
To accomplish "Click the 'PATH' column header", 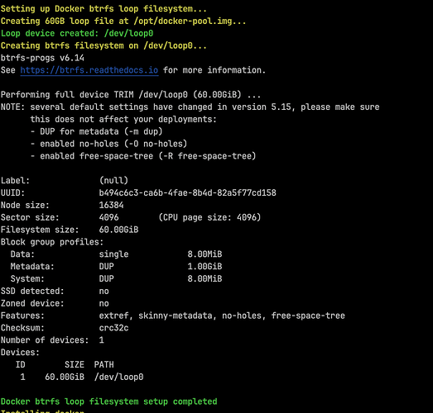I will tap(103, 365).
